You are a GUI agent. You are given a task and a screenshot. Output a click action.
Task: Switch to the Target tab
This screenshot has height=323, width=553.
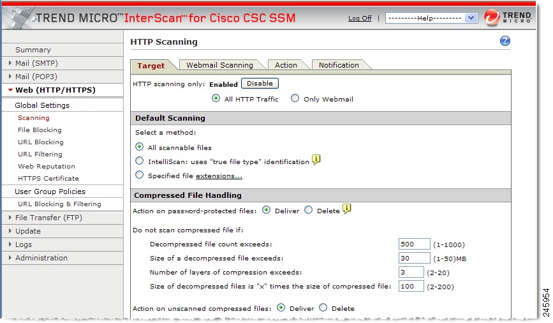(151, 66)
